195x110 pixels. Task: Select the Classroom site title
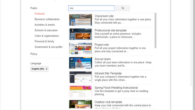104,16
